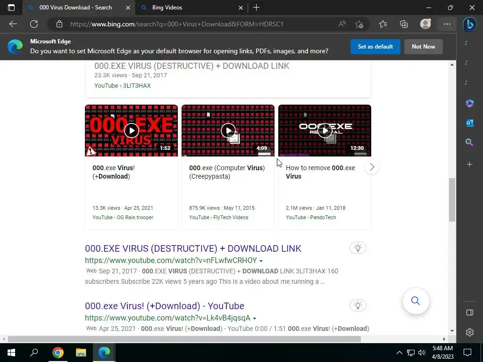The width and height of the screenshot is (483, 362).
Task: Open the user profile avatar
Action: (425, 24)
